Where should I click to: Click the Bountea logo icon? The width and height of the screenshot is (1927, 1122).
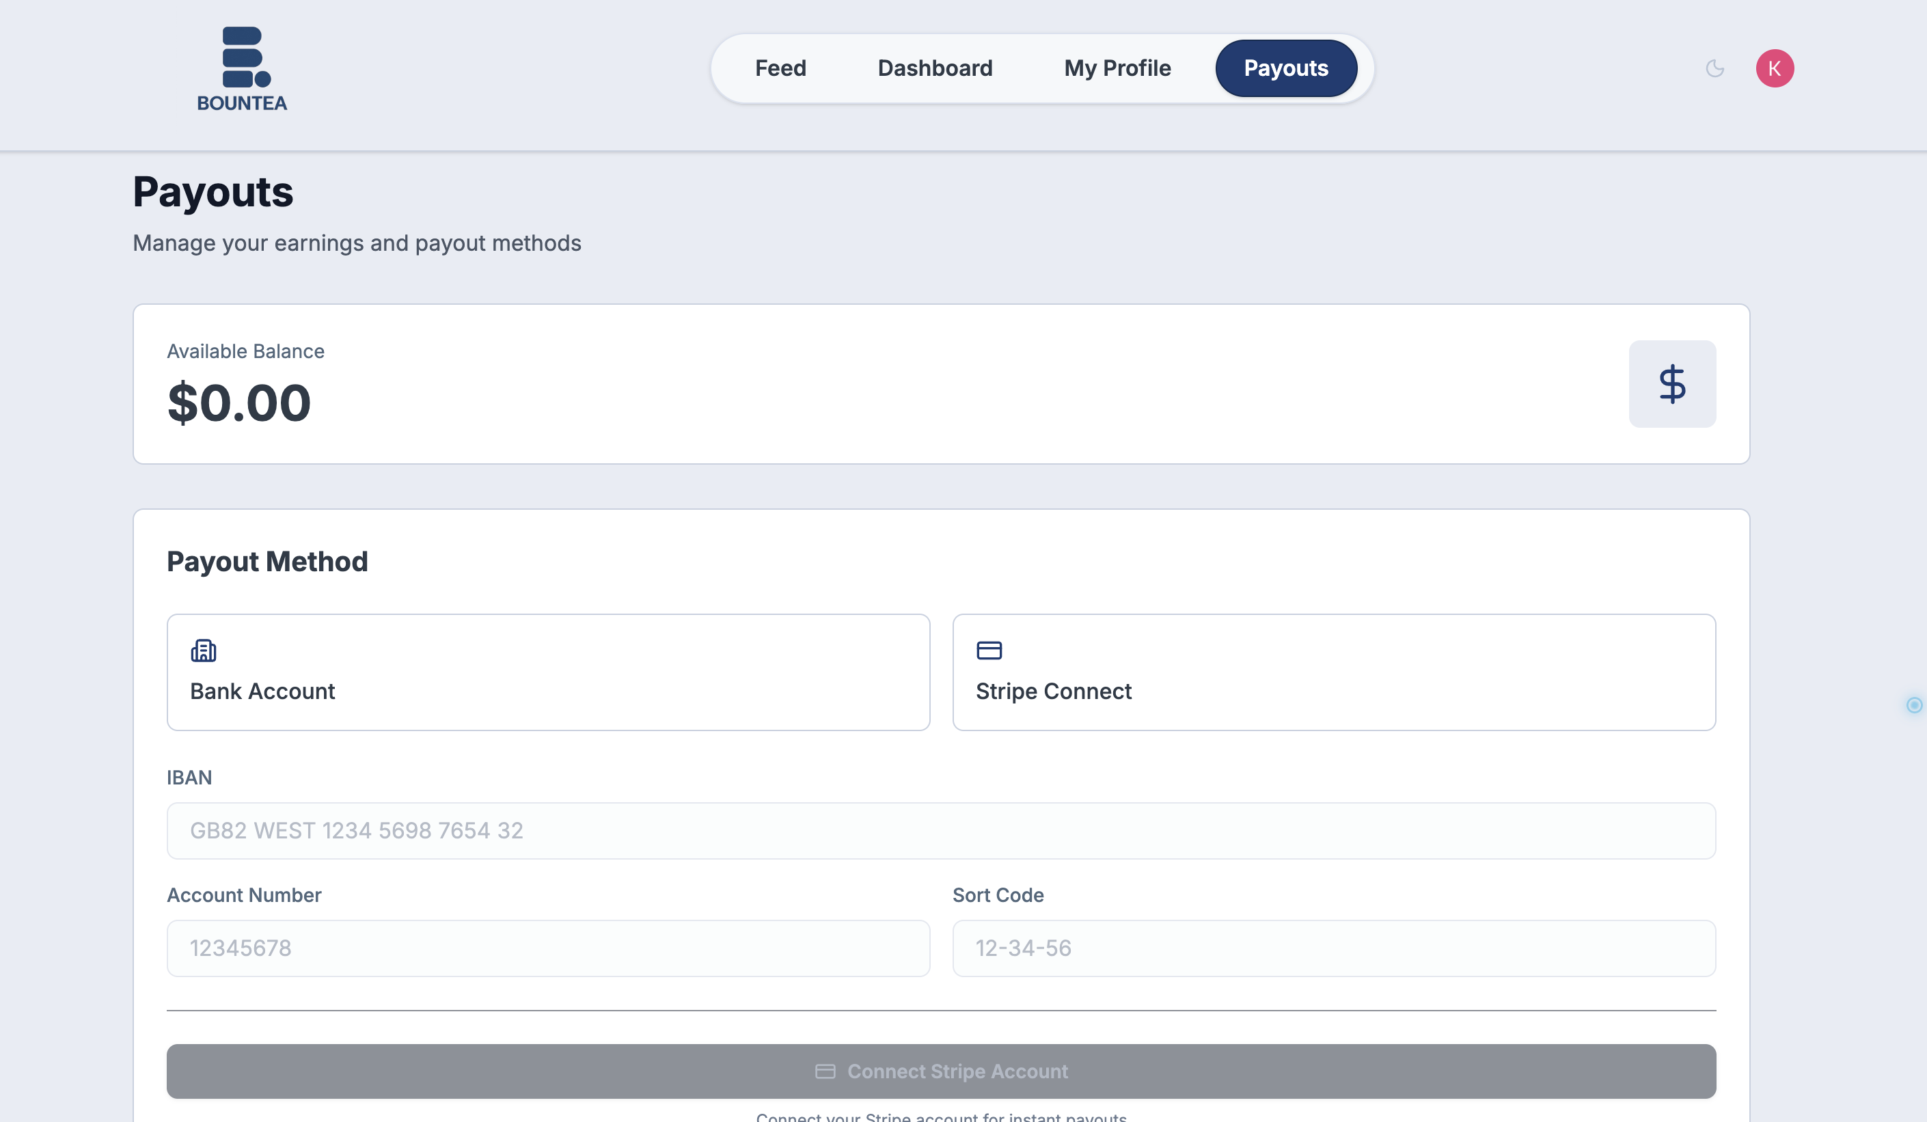pos(245,57)
